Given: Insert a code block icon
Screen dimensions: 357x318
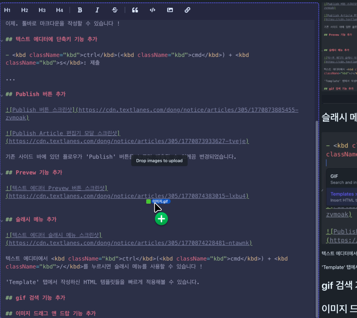Looking at the screenshot, I should tap(153, 10).
